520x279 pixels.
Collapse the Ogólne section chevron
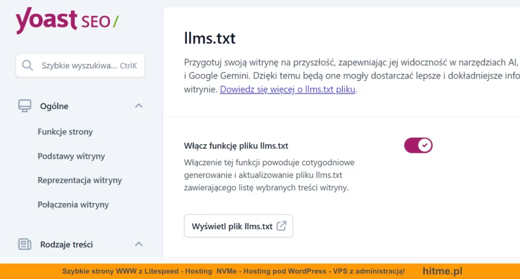click(x=139, y=106)
